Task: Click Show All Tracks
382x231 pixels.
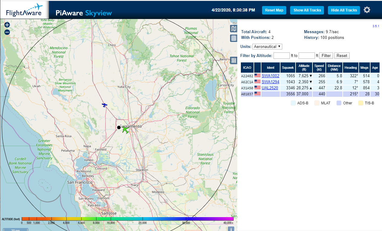Action: tap(307, 10)
